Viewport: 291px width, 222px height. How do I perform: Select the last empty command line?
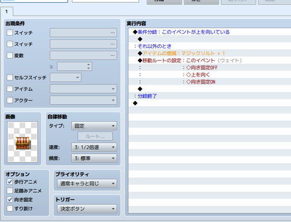209,103
